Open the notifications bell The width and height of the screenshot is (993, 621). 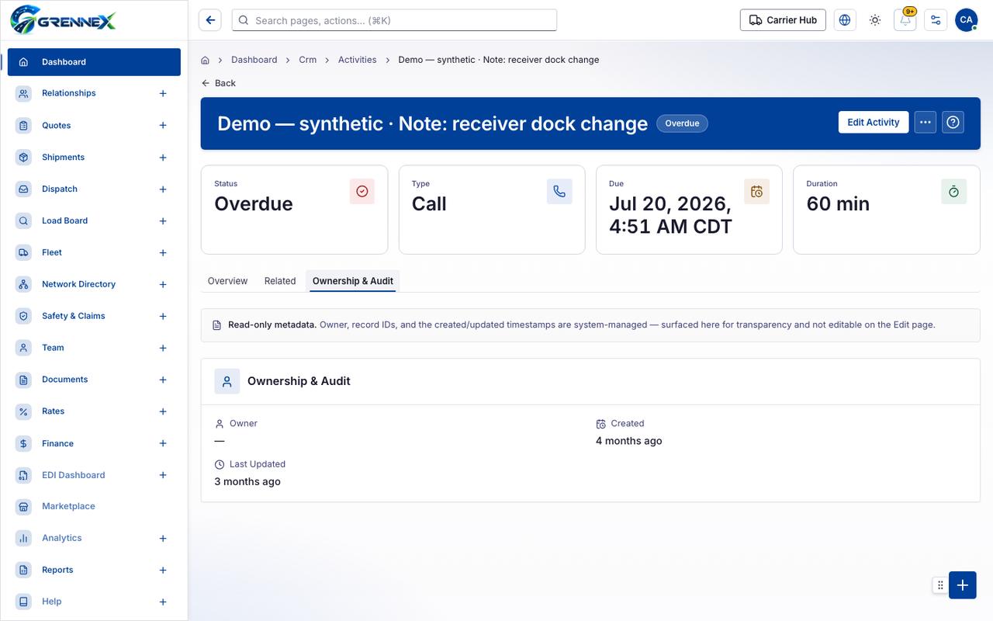point(905,20)
